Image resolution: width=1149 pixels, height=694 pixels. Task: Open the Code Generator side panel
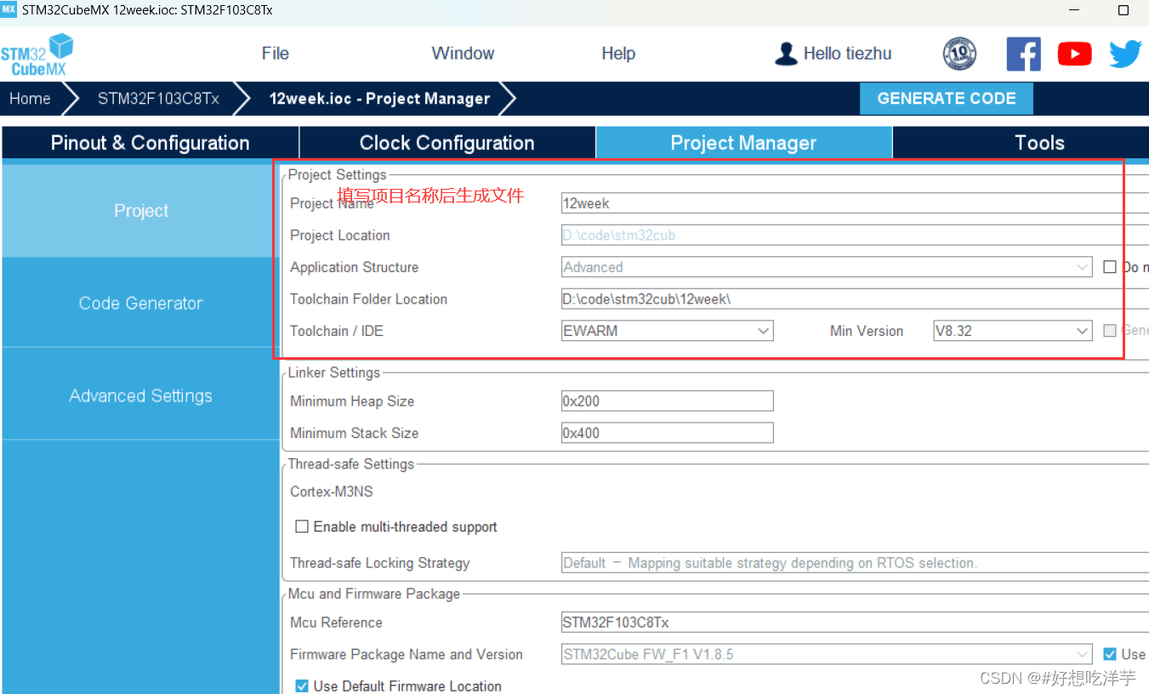pyautogui.click(x=141, y=304)
